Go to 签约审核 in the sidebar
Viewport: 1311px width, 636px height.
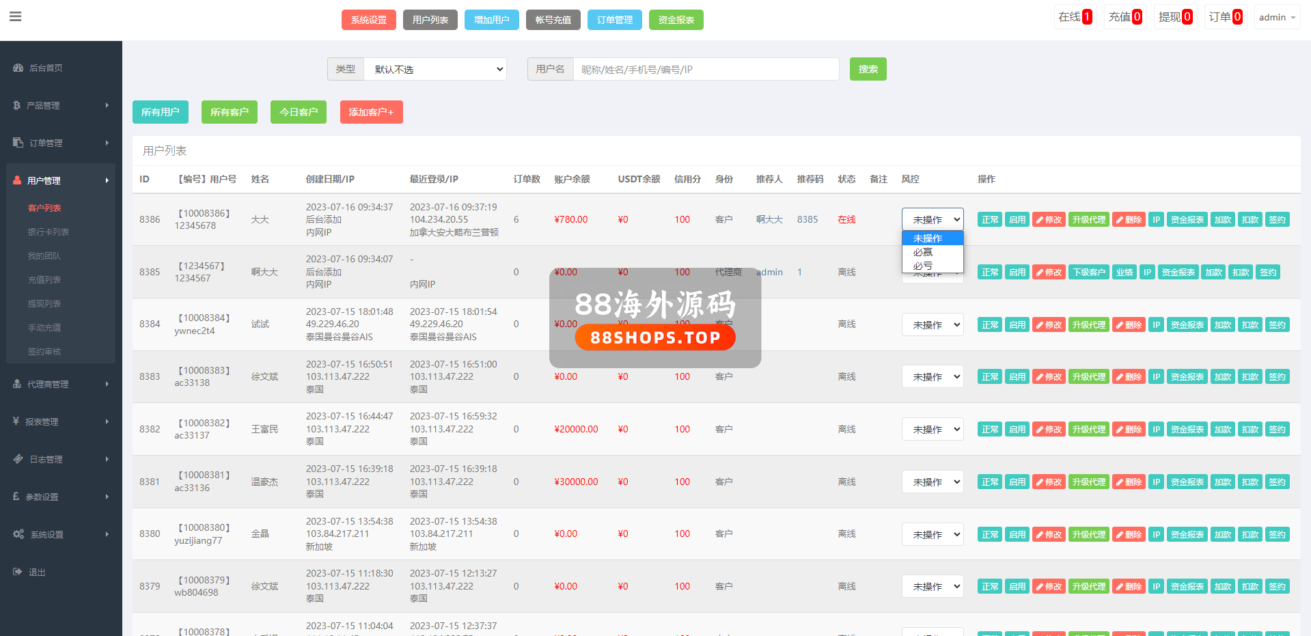[44, 351]
